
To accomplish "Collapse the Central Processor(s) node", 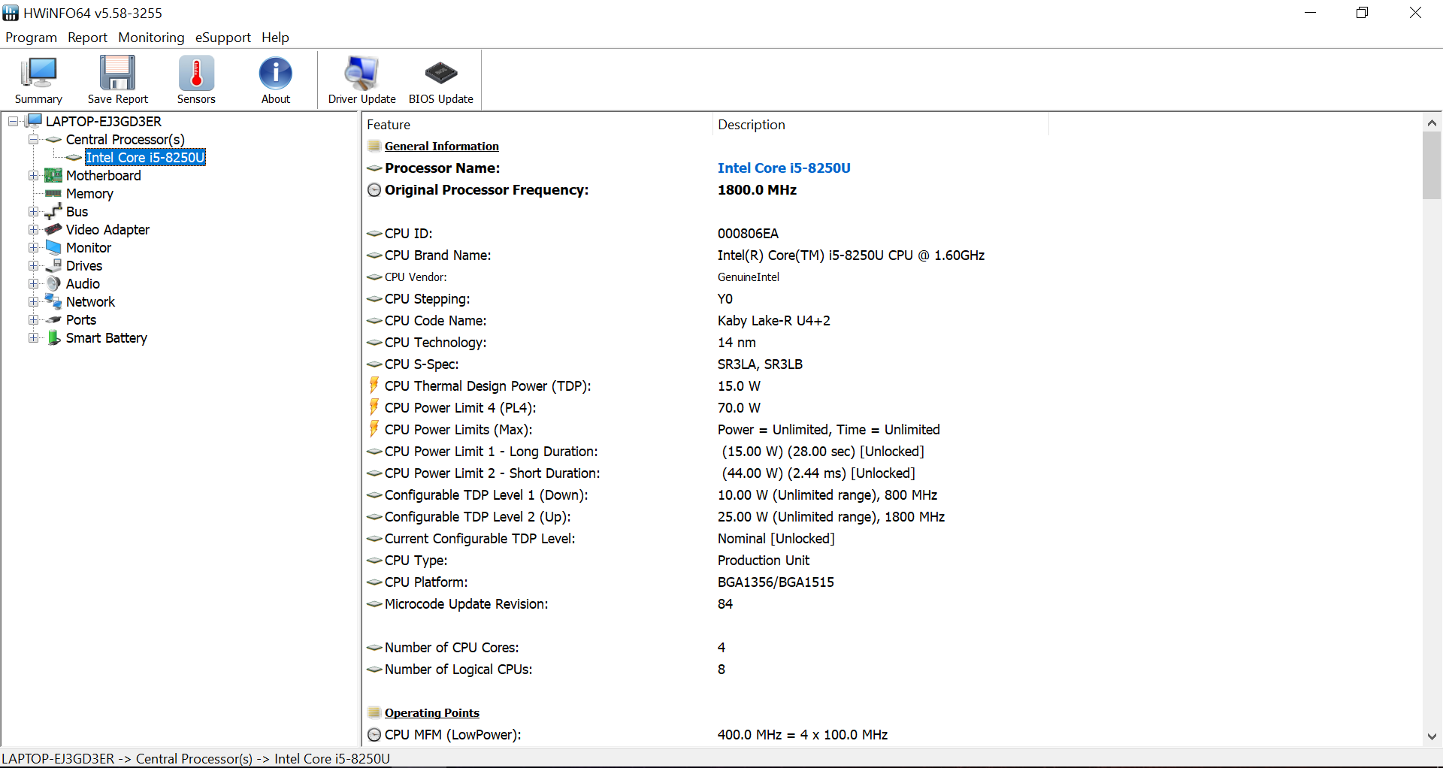I will tap(33, 139).
